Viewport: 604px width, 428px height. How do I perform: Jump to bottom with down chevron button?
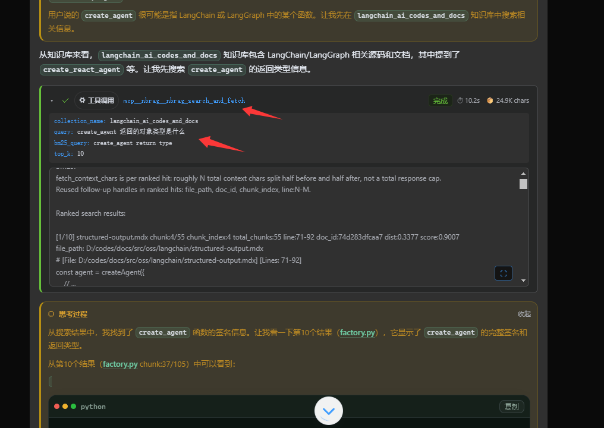[x=329, y=411]
